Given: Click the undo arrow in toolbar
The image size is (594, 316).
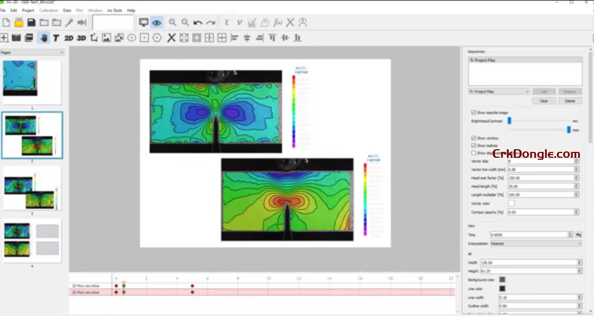Looking at the screenshot, I should 198,22.
